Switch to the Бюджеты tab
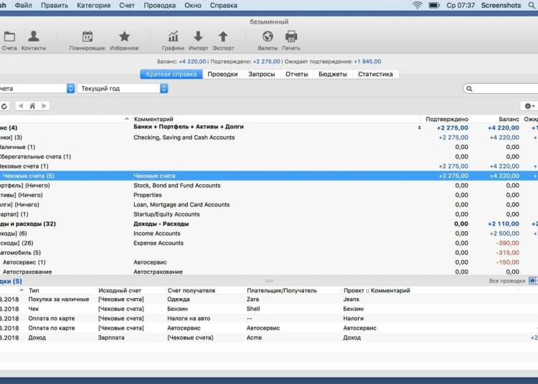This screenshot has height=384, width=538. click(x=332, y=75)
